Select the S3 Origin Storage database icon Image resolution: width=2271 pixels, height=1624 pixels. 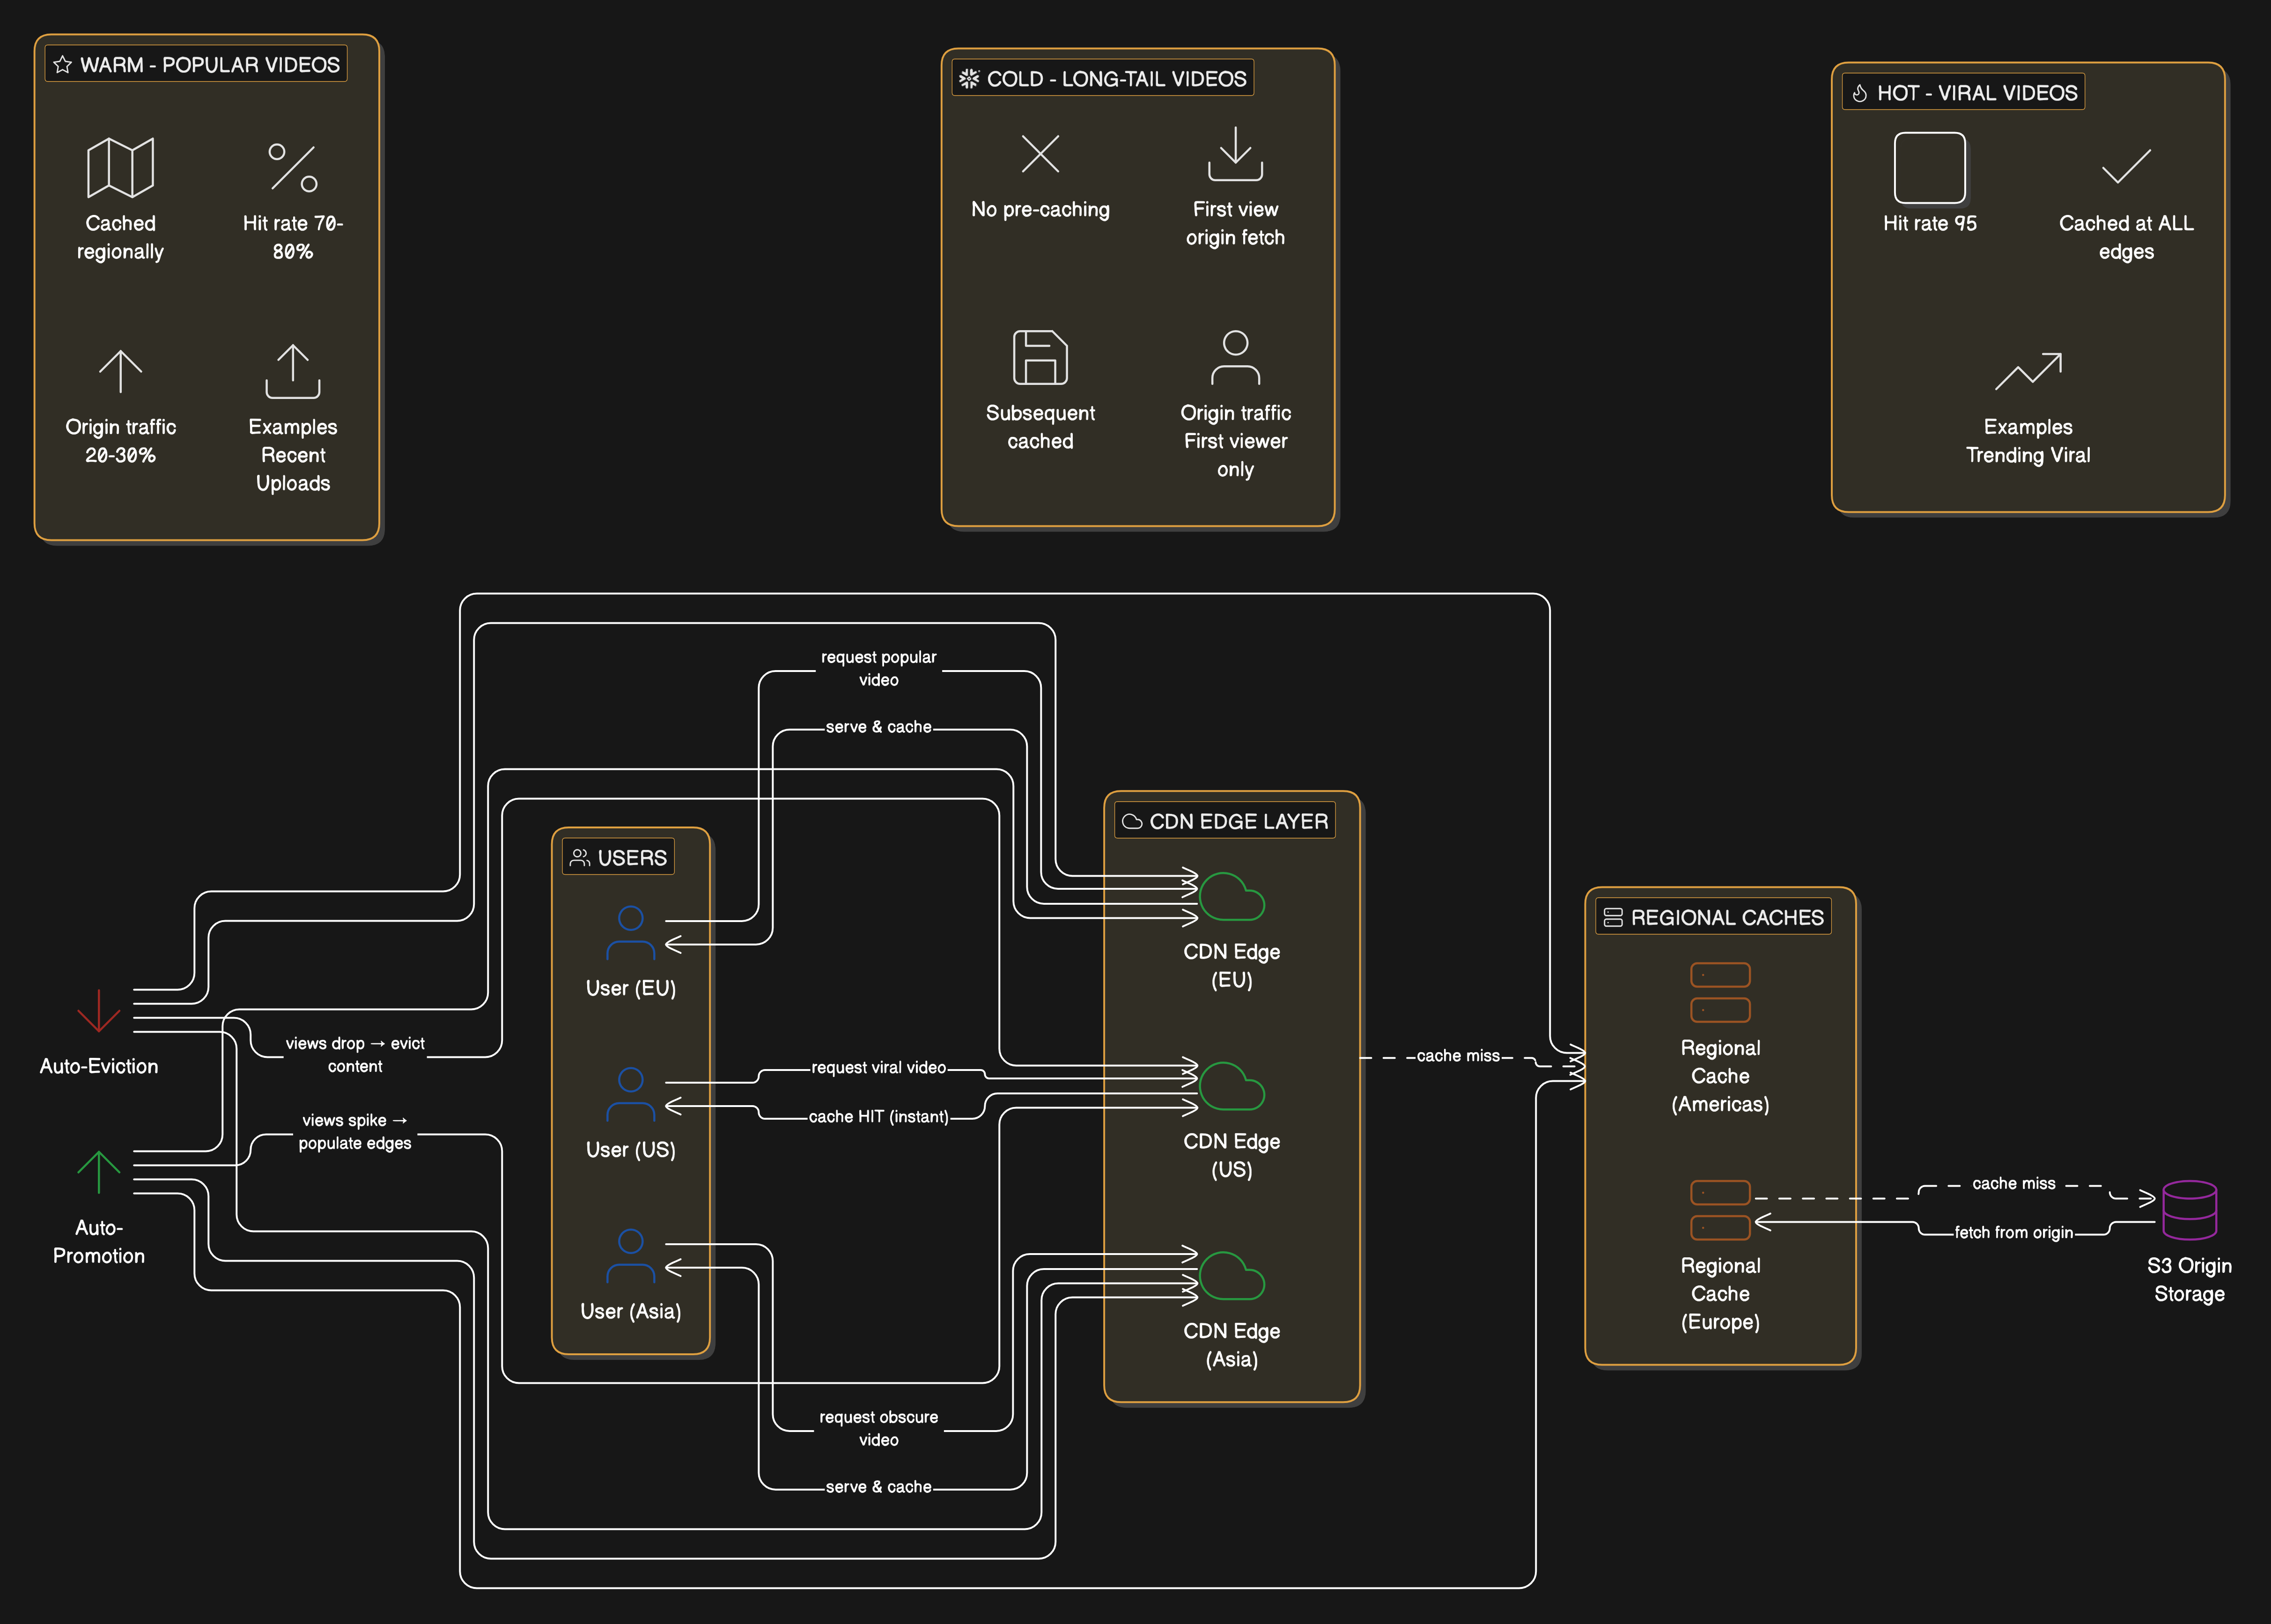pos(2189,1210)
